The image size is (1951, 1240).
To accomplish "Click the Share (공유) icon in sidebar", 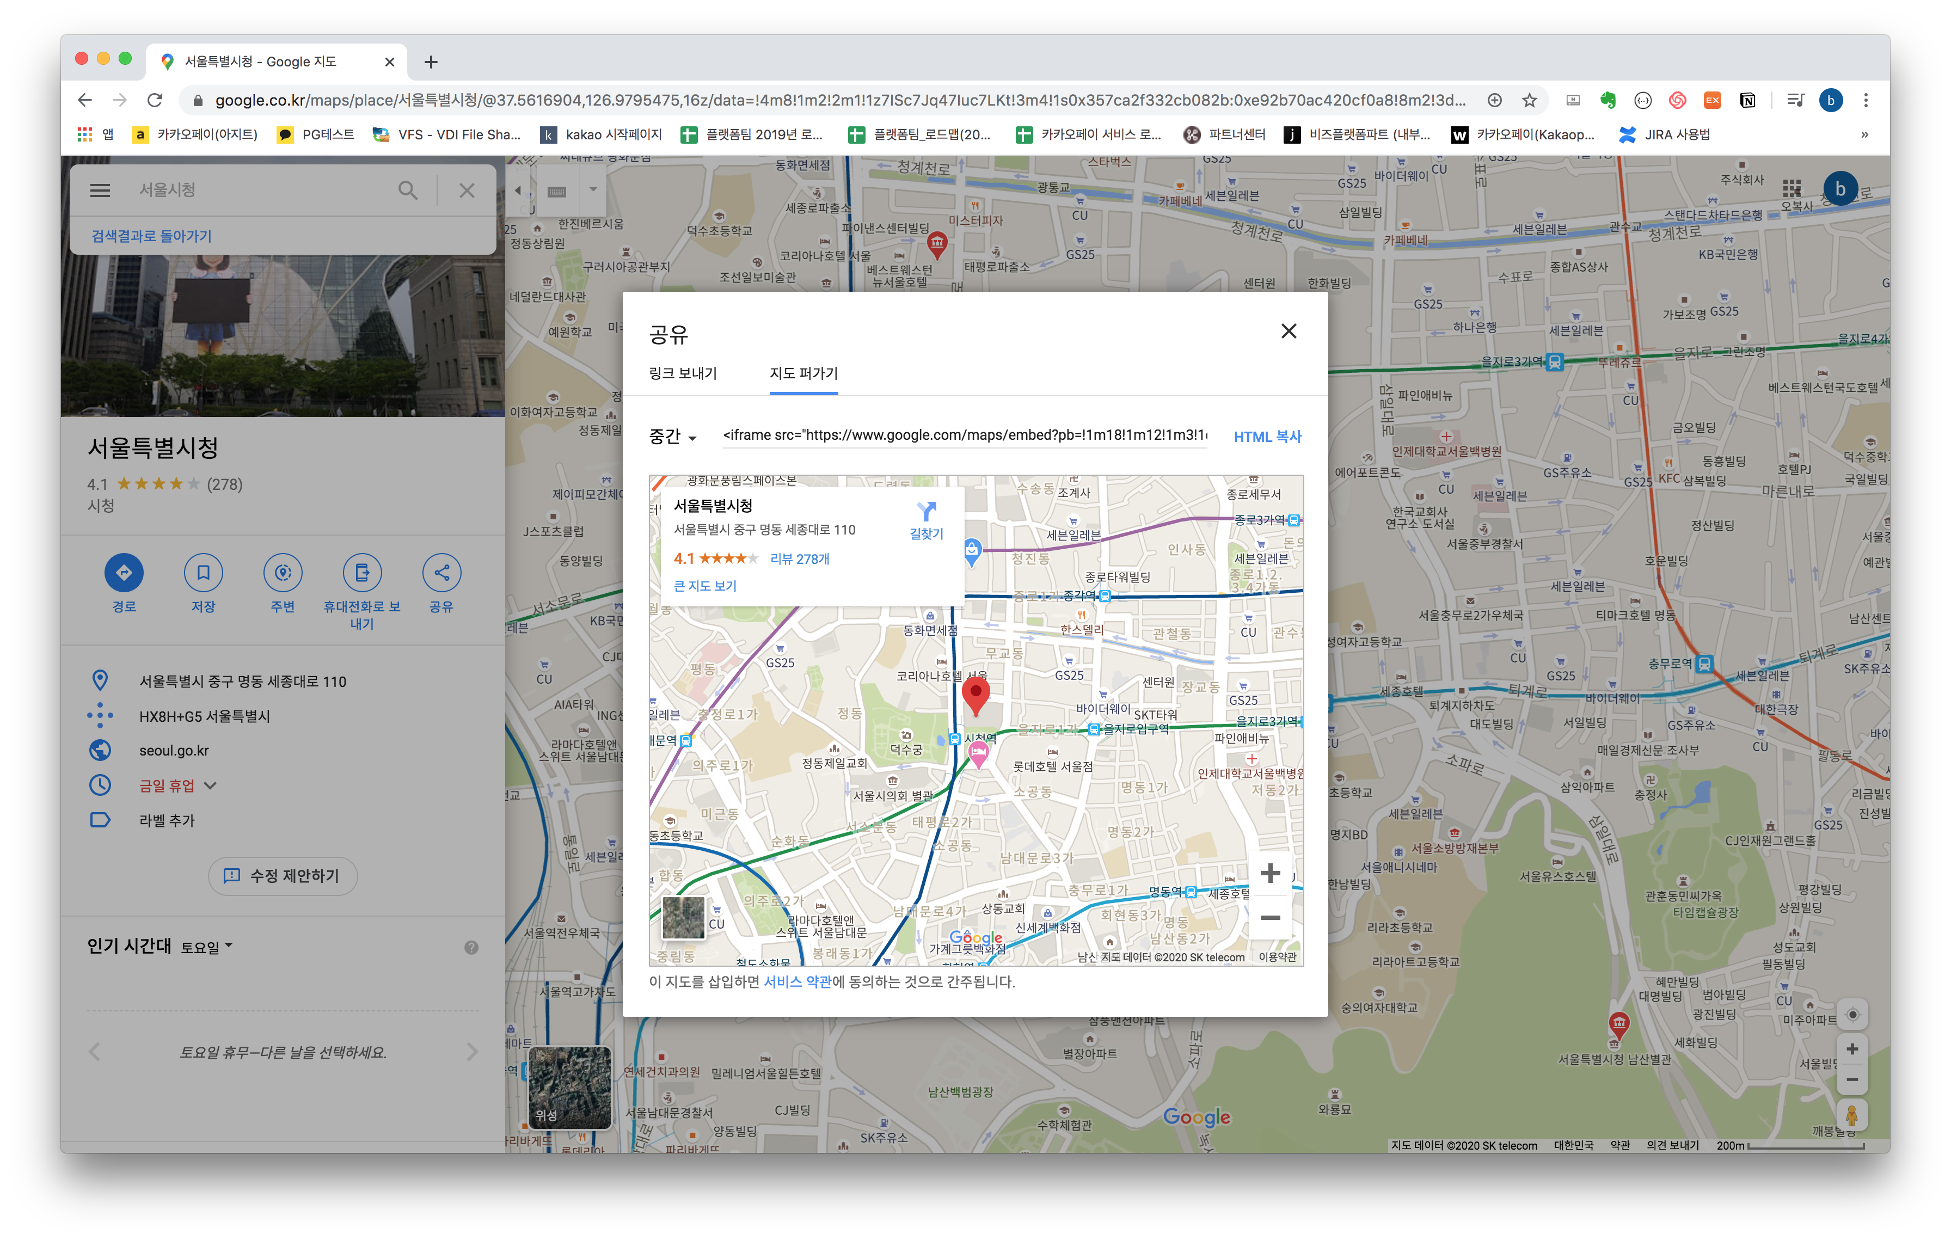I will [x=441, y=573].
